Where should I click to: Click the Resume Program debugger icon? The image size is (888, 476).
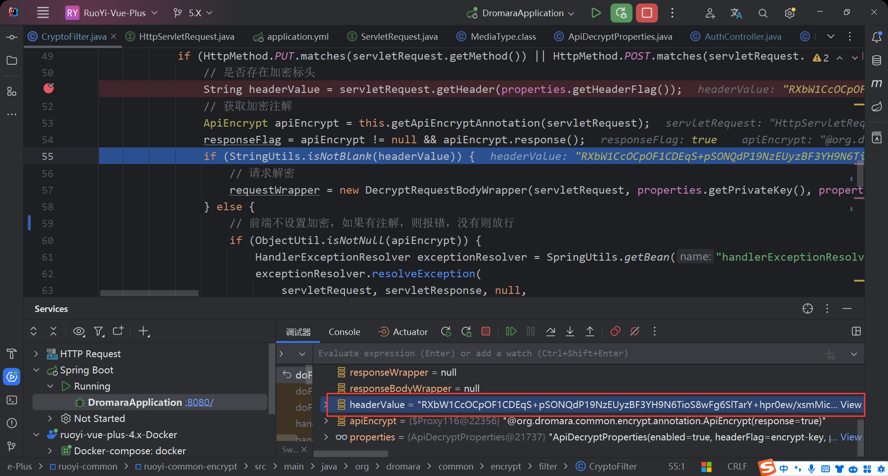pyautogui.click(x=511, y=331)
